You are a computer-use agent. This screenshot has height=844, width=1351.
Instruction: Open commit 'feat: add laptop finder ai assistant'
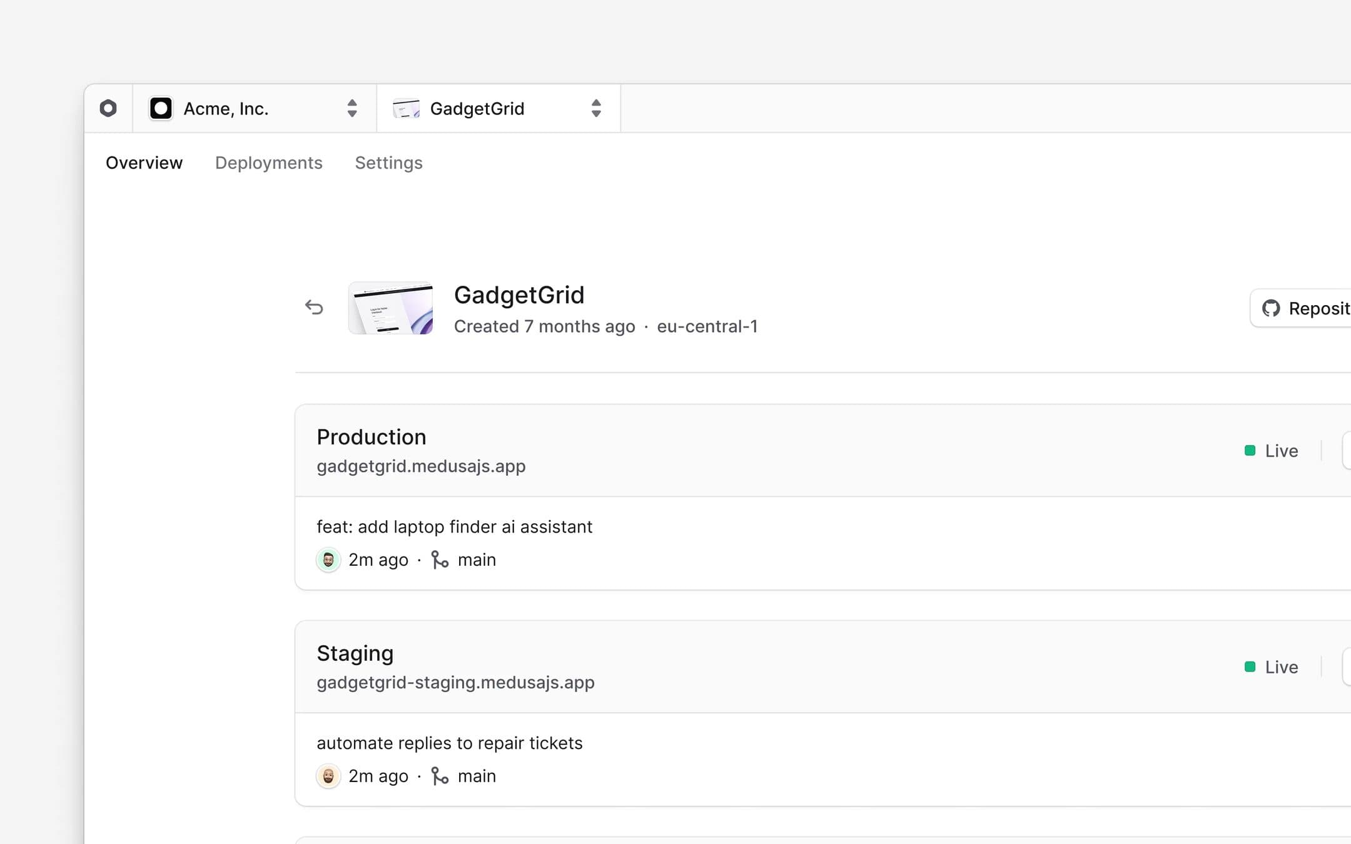click(454, 526)
